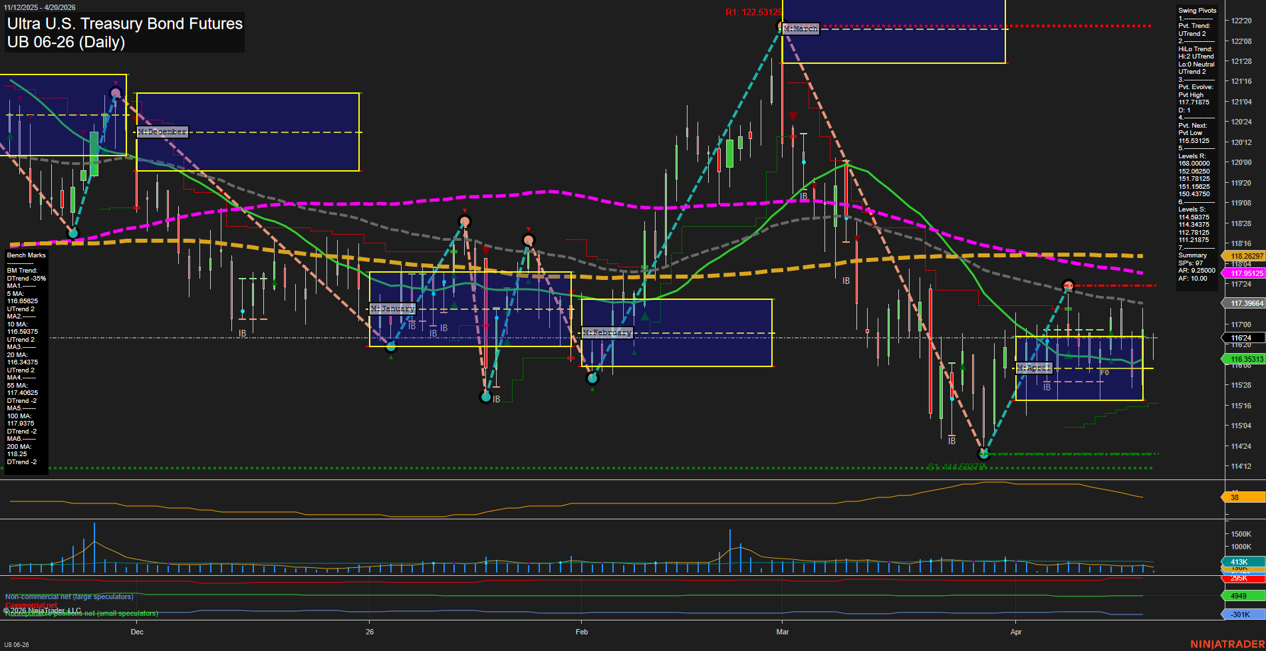Click the black 116'24 current price marker

(x=1243, y=338)
